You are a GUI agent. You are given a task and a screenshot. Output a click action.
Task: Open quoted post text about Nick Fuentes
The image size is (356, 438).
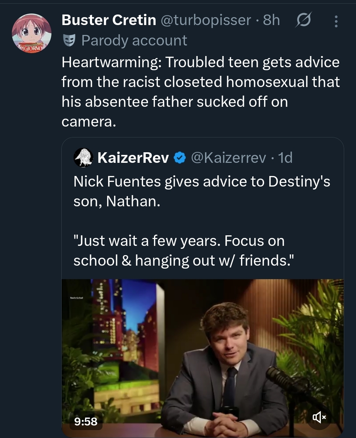click(201, 191)
